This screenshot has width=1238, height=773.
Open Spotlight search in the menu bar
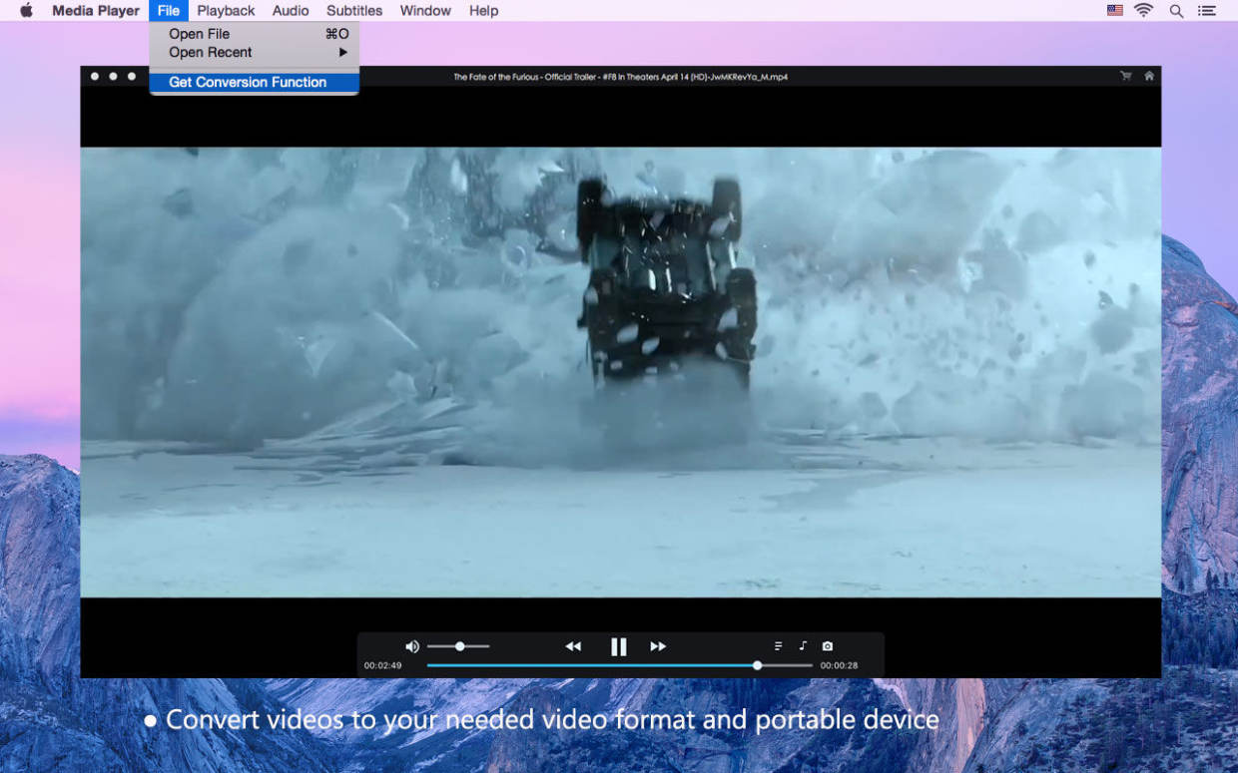(1177, 11)
